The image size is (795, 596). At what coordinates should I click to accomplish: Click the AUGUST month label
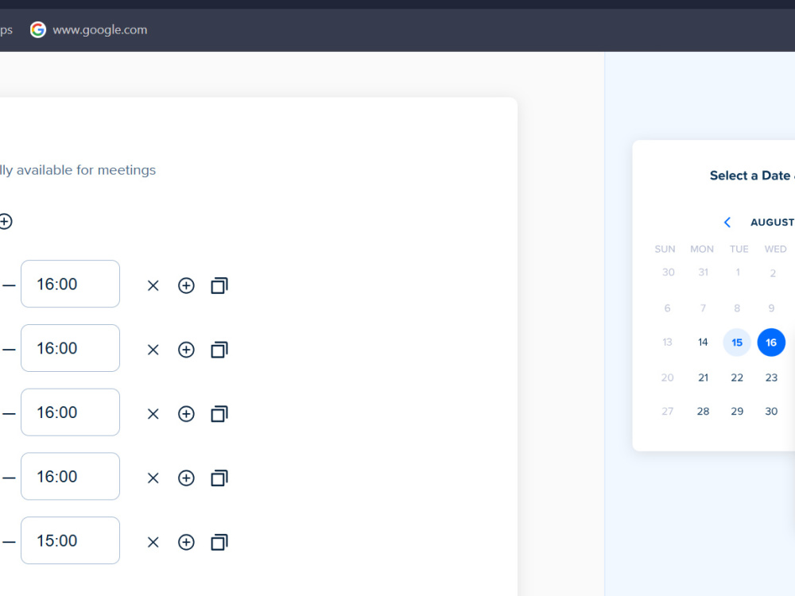click(772, 222)
